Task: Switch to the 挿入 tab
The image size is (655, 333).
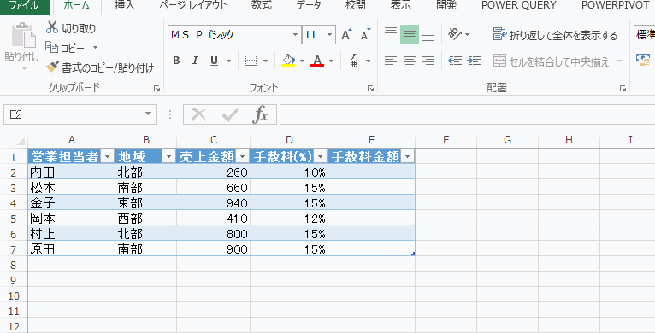Action: 124,5
